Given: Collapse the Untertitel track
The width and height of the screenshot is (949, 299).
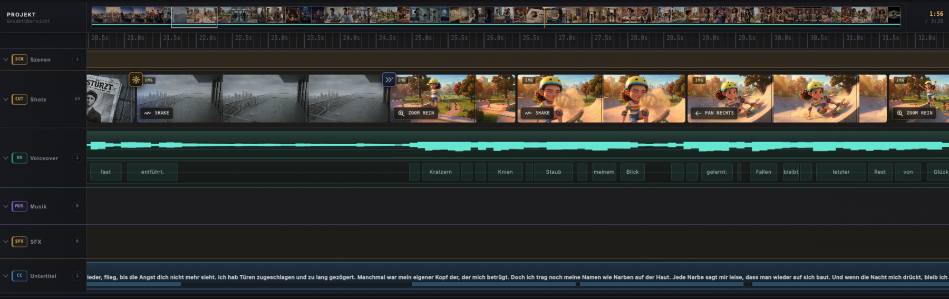Looking at the screenshot, I should click(x=6, y=276).
